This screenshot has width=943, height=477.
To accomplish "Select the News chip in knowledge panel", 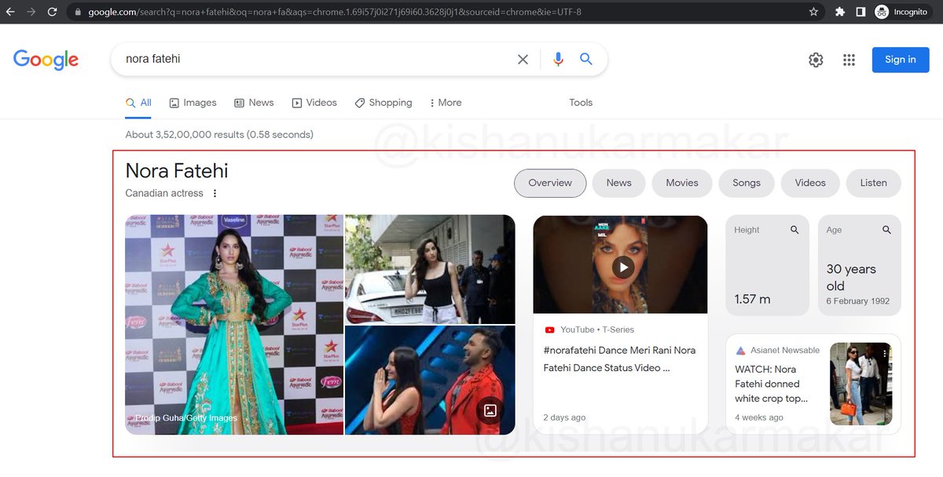I will (618, 183).
